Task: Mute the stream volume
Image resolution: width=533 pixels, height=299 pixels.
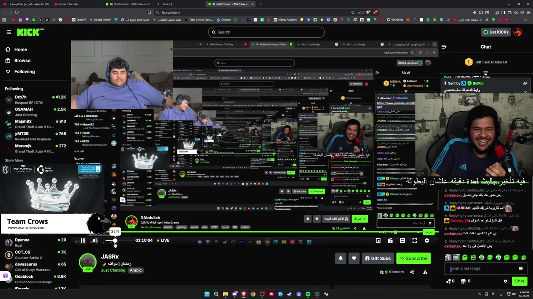Action: (95, 240)
